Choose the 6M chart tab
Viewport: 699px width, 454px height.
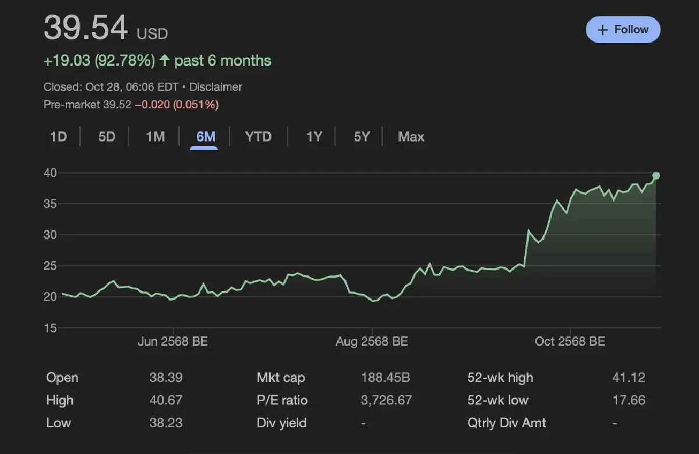pyautogui.click(x=206, y=137)
